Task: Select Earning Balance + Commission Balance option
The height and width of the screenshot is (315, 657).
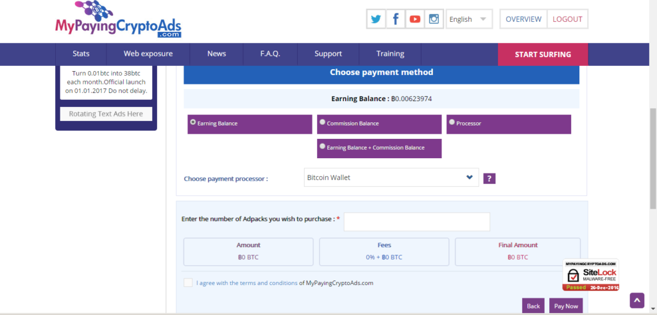Action: pos(322,147)
